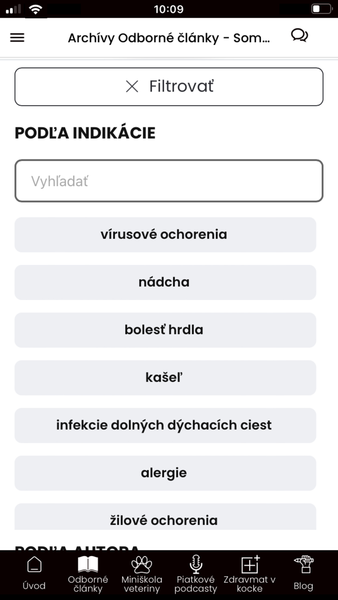Tap the Zdravmat v kocke icon
Image resolution: width=338 pixels, height=600 pixels.
pyautogui.click(x=249, y=563)
